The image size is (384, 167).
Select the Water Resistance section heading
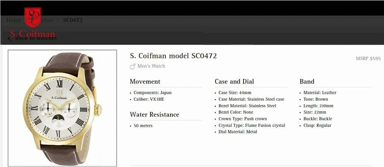(154, 115)
